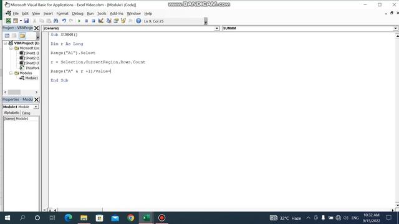Close the Properties panel
This screenshot has width=399, height=224.
point(36,100)
